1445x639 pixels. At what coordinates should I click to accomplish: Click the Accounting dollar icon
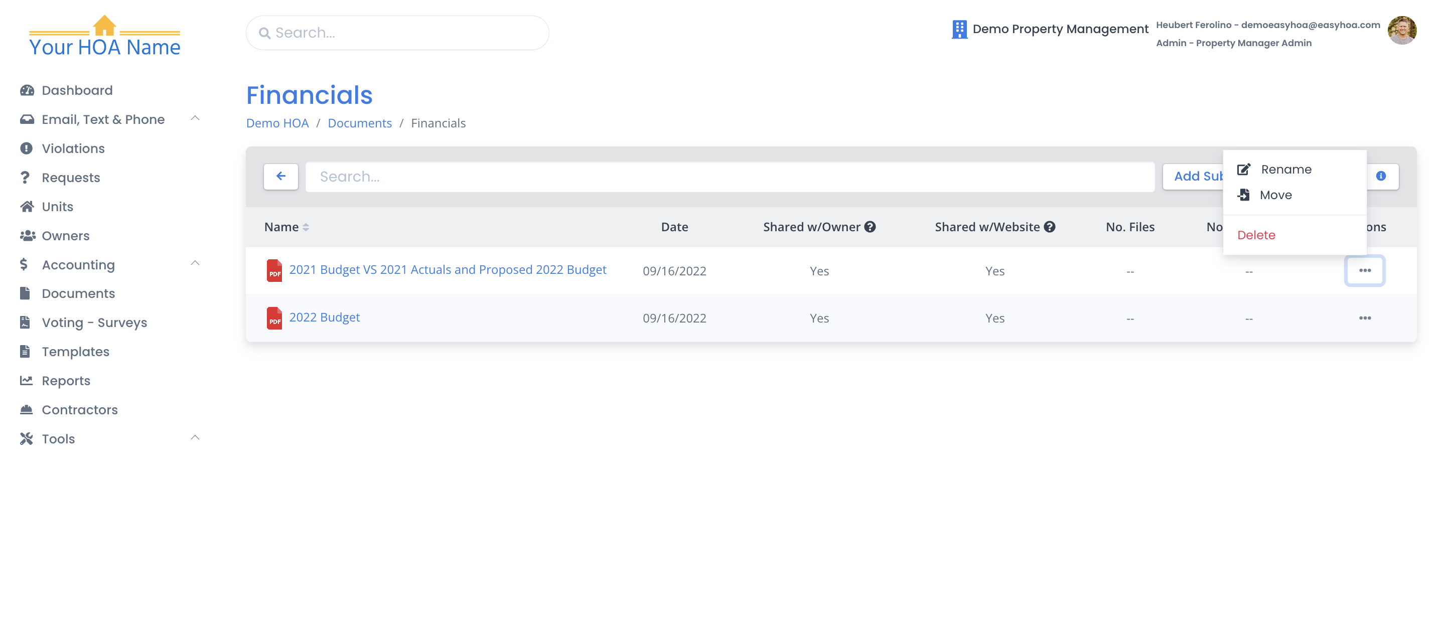pyautogui.click(x=24, y=264)
